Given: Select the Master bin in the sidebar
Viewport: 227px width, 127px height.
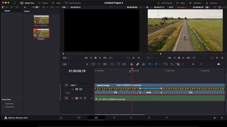Looking at the screenshot, I should click(x=7, y=11).
